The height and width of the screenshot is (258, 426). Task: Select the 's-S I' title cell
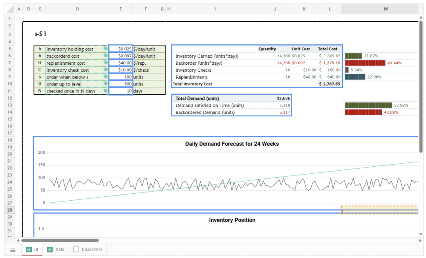coord(40,34)
